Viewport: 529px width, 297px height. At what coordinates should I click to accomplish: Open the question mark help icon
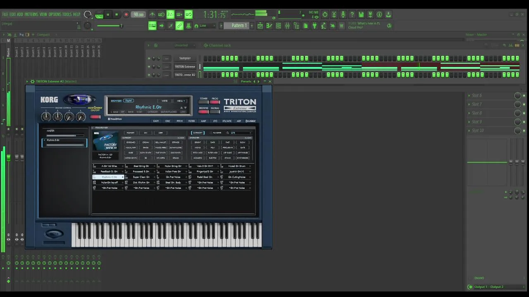(352, 14)
